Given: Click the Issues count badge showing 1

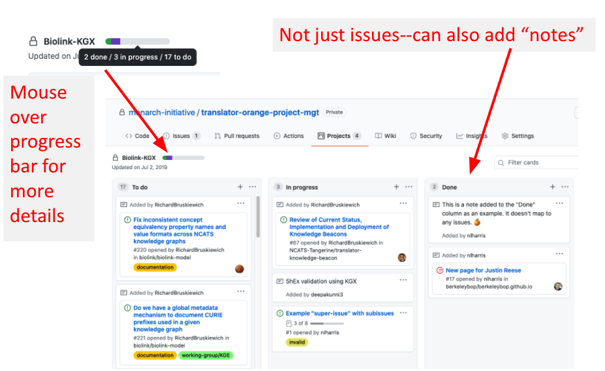Looking at the screenshot, I should point(196,136).
